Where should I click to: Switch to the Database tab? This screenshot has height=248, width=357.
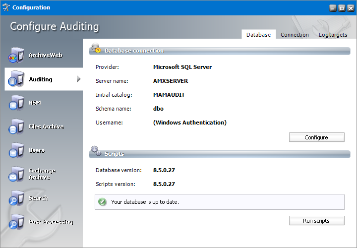[258, 35]
